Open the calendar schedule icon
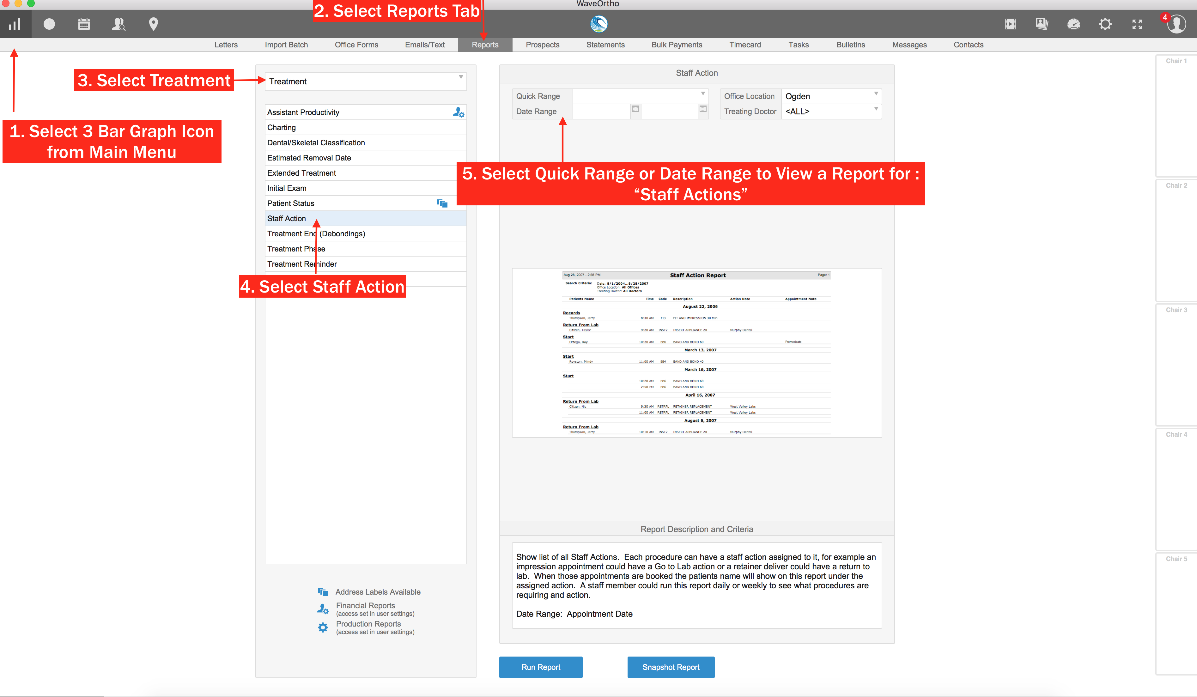The image size is (1197, 697). coord(84,24)
